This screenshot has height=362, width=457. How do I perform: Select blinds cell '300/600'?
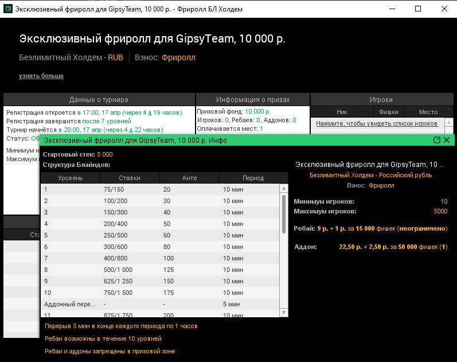coord(115,247)
